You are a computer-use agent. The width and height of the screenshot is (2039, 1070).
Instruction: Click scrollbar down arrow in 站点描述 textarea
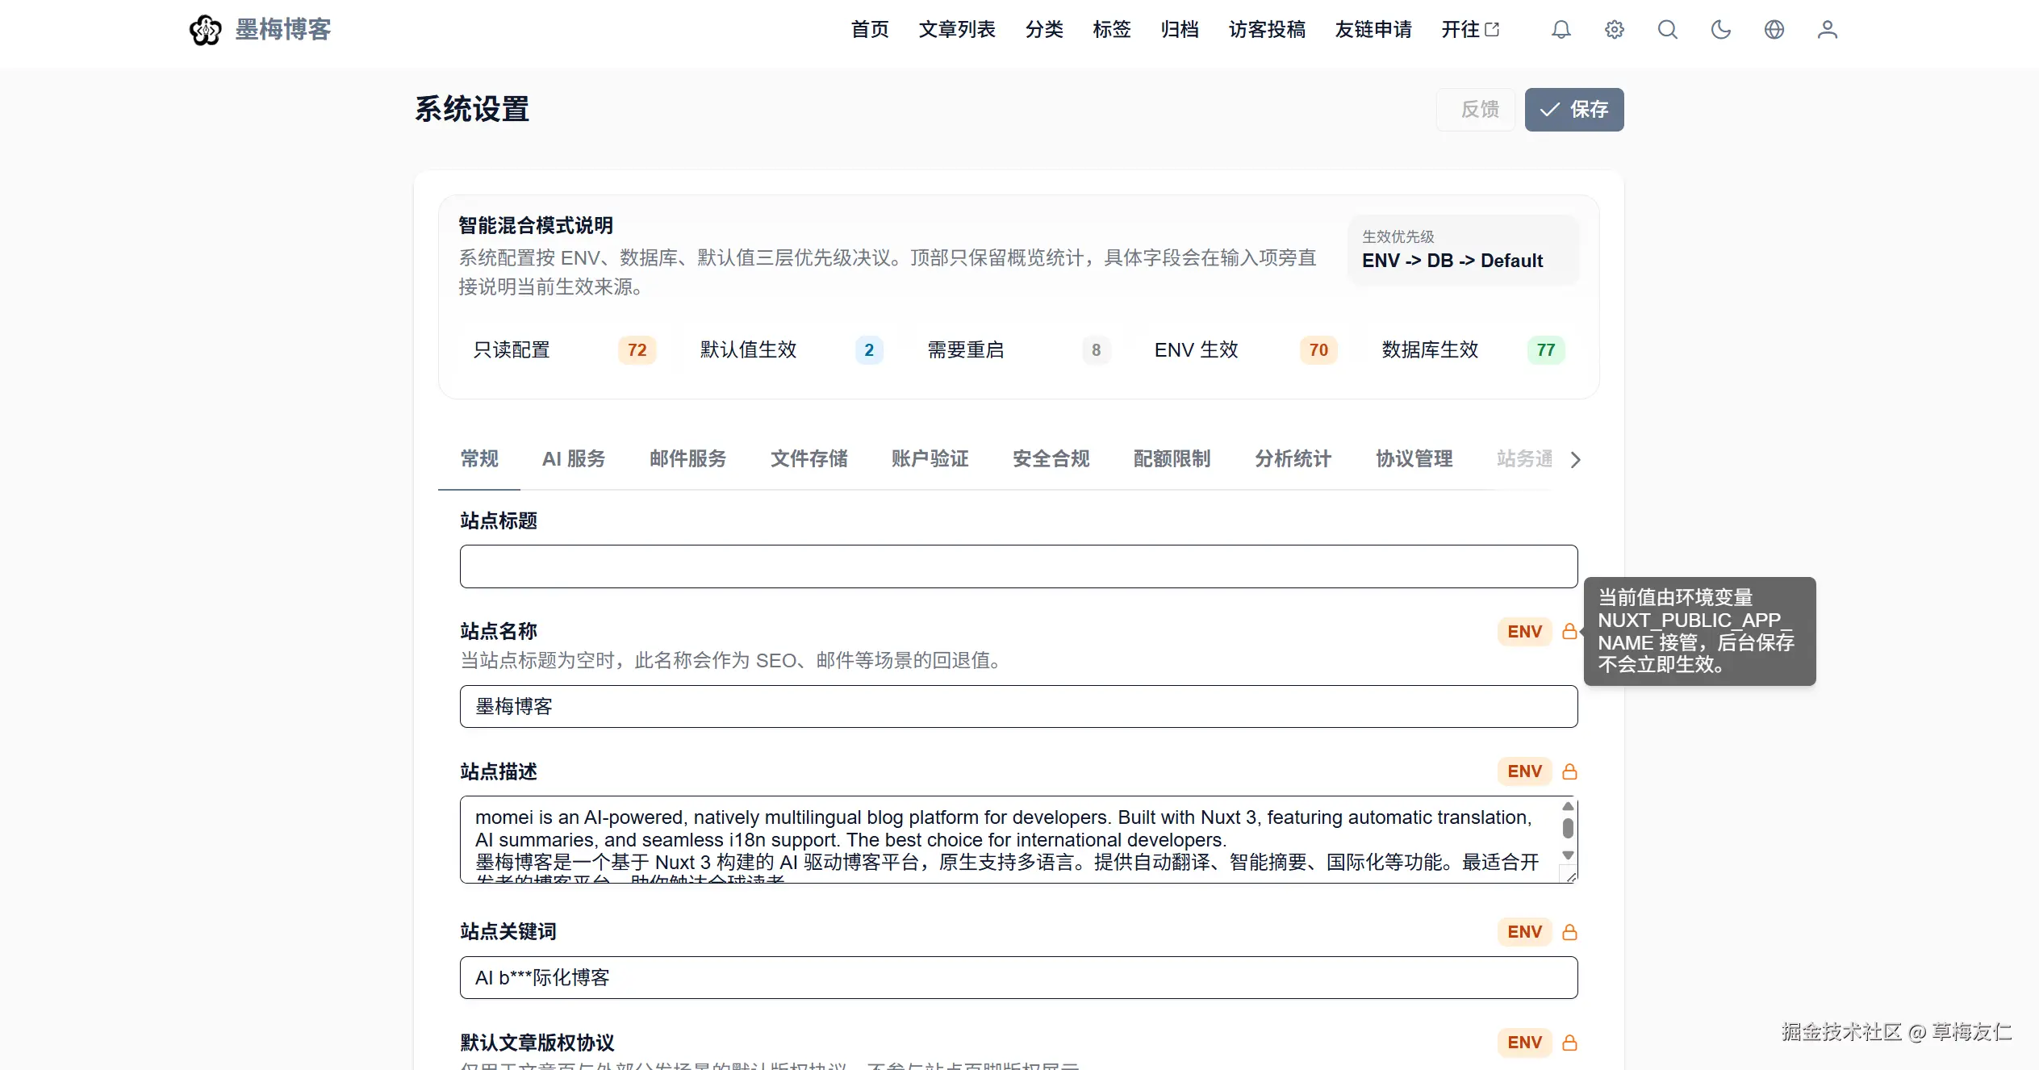1568,855
